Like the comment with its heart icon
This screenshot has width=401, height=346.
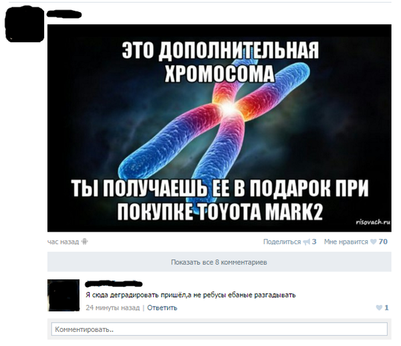pyautogui.click(x=379, y=308)
